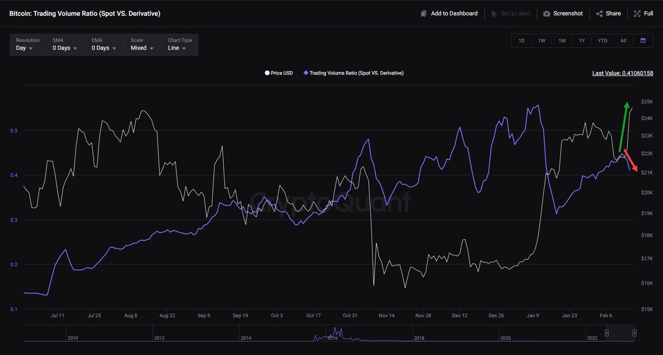Click the chart title Bitcoin: Trading Volume Ratio
Image resolution: width=663 pixels, height=355 pixels.
coord(85,13)
